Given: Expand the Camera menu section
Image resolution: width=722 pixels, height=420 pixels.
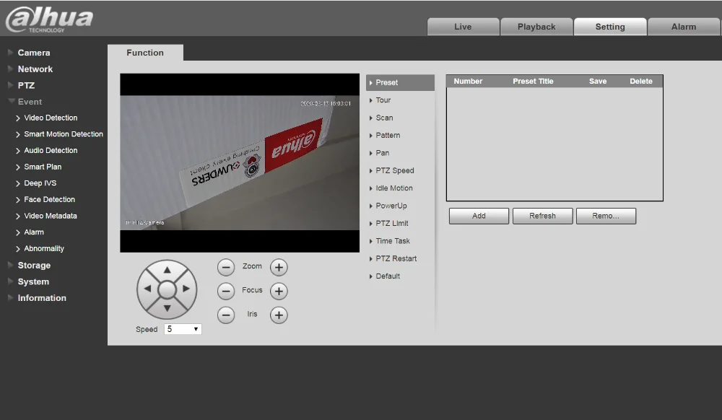Looking at the screenshot, I should click(34, 53).
